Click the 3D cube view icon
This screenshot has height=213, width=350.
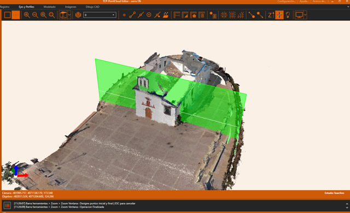(63, 15)
